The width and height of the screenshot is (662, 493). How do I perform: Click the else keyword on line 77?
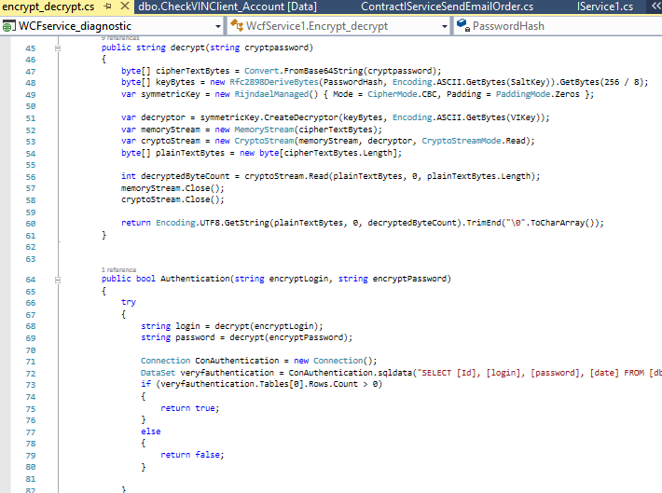coord(151,431)
